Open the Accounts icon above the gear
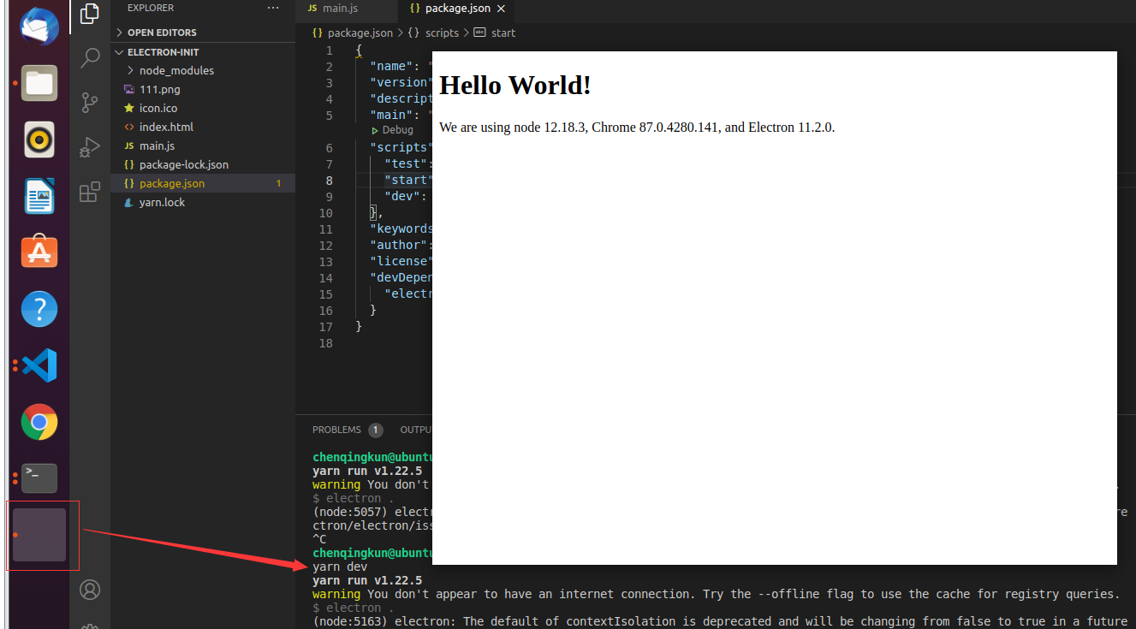This screenshot has height=629, width=1136. [89, 589]
